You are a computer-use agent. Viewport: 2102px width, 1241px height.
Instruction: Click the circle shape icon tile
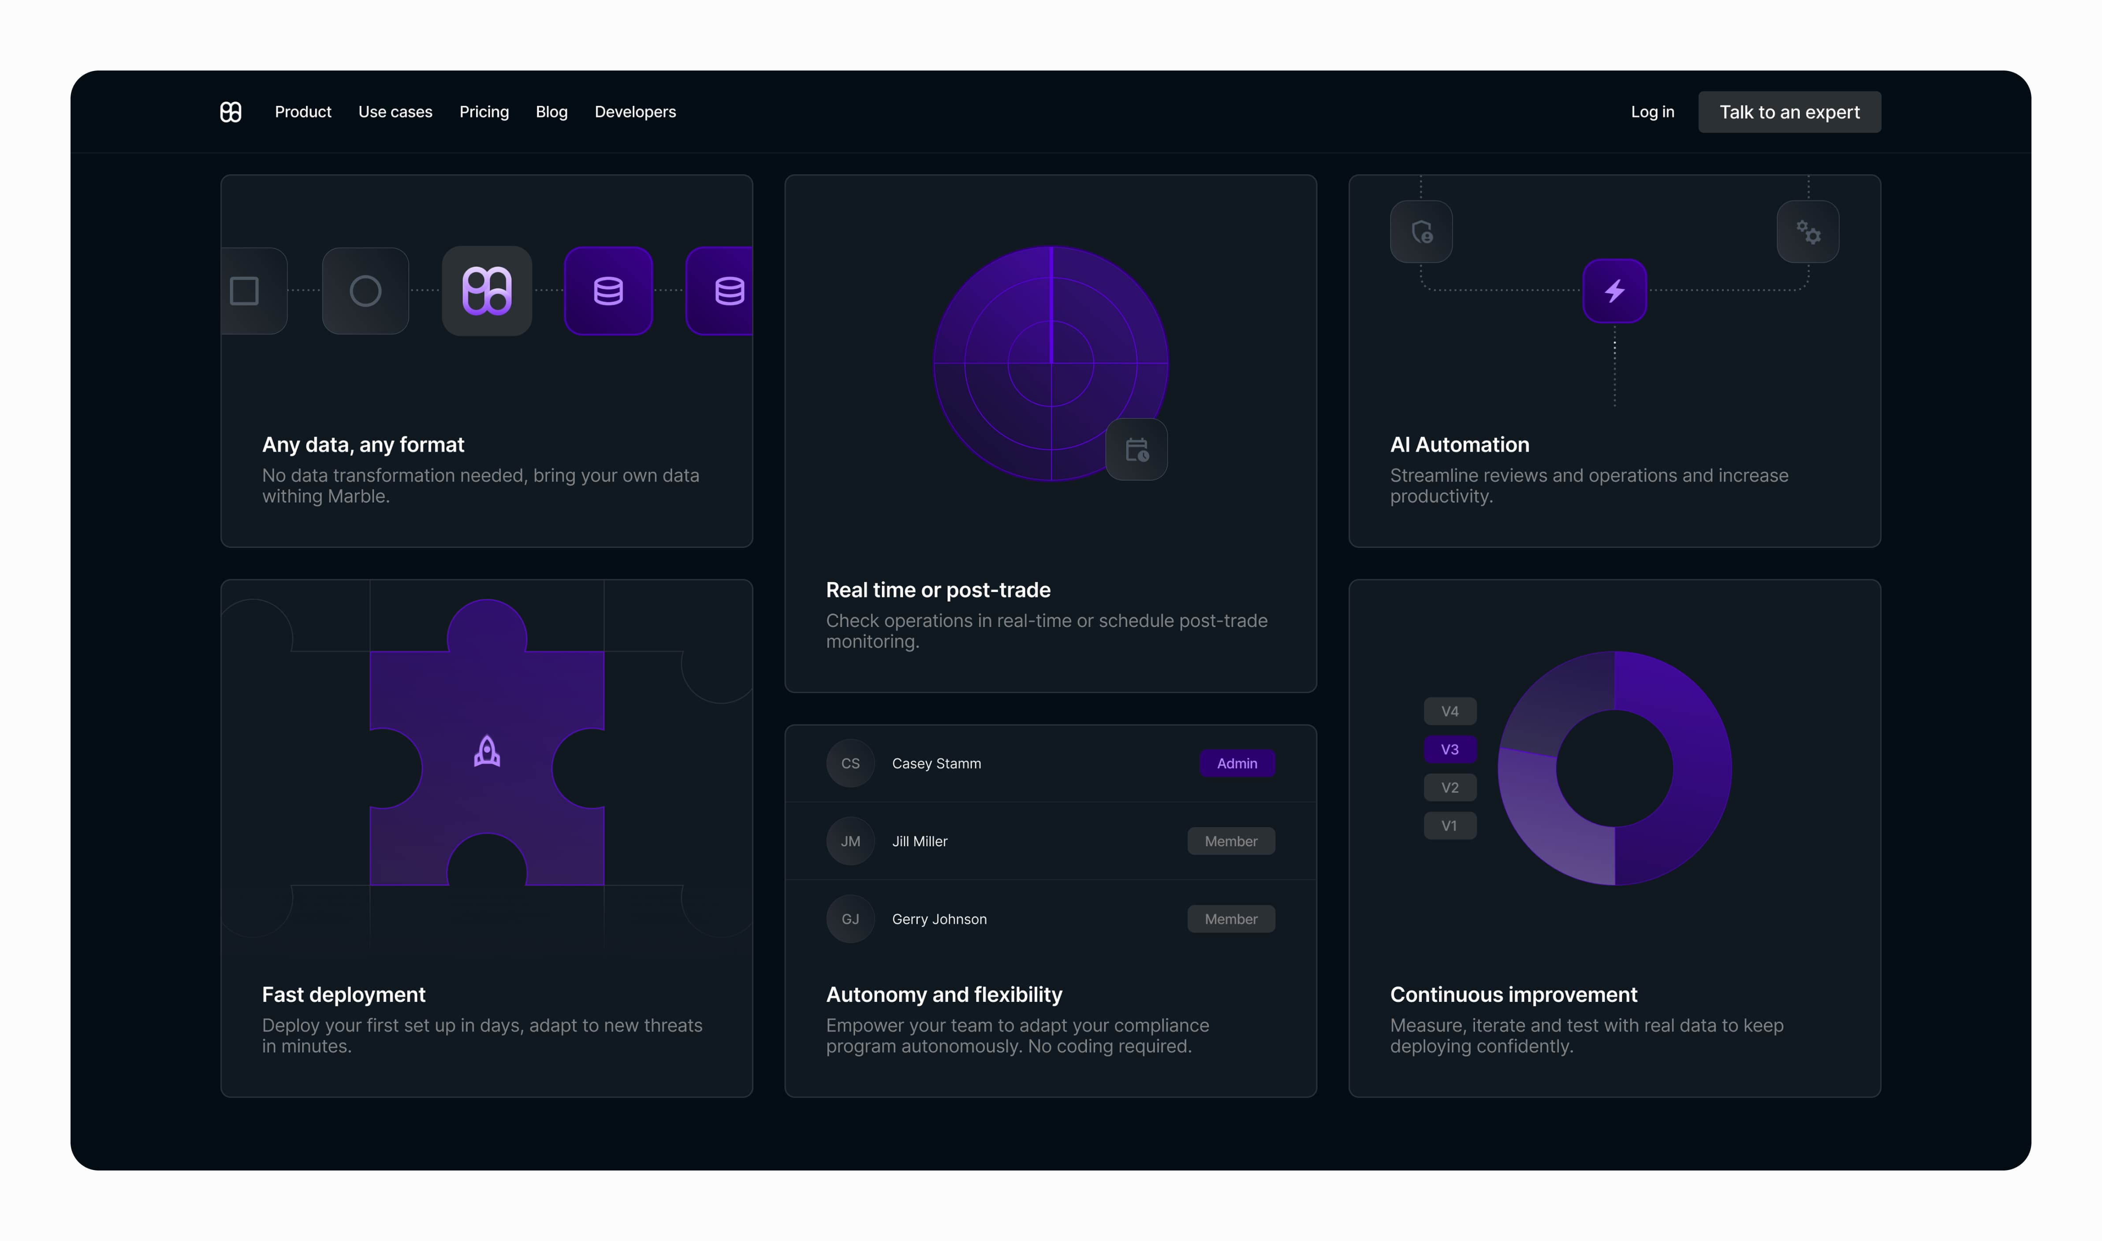click(365, 291)
